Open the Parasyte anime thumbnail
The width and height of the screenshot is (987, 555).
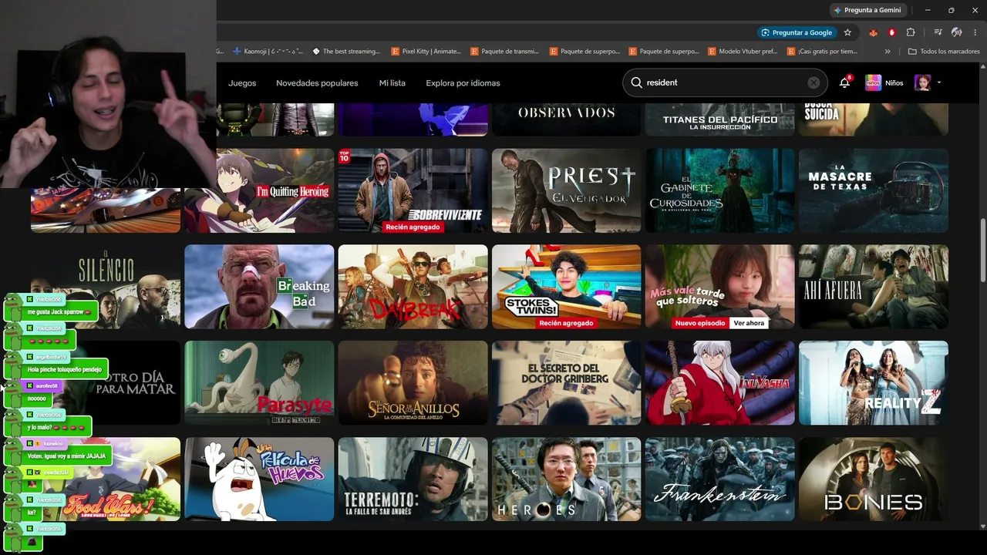(259, 383)
